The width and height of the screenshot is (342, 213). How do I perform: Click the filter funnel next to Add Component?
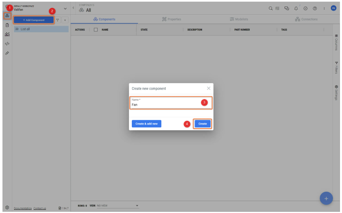[x=57, y=20]
